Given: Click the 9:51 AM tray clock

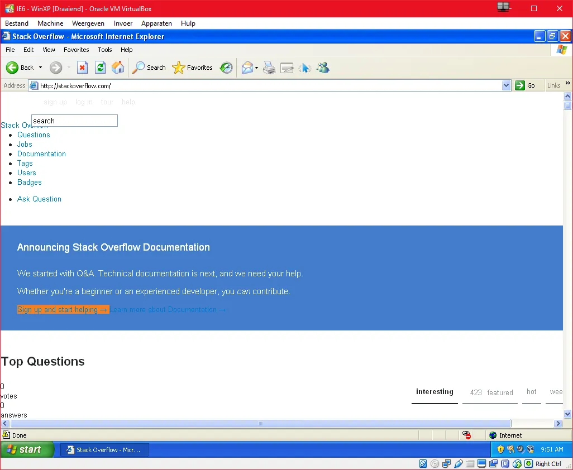Looking at the screenshot, I should point(552,449).
